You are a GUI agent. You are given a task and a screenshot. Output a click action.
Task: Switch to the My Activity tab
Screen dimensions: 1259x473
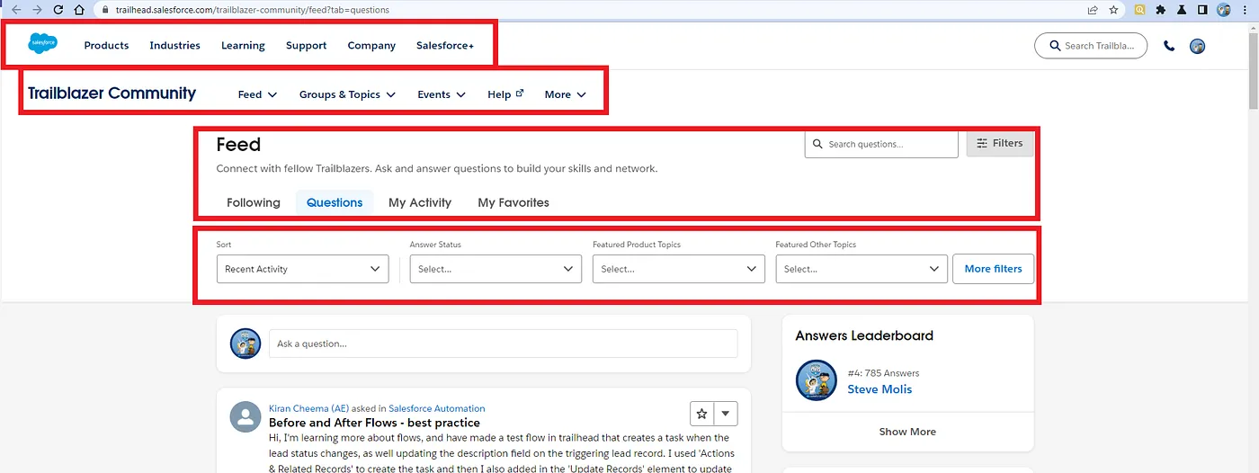tap(420, 202)
